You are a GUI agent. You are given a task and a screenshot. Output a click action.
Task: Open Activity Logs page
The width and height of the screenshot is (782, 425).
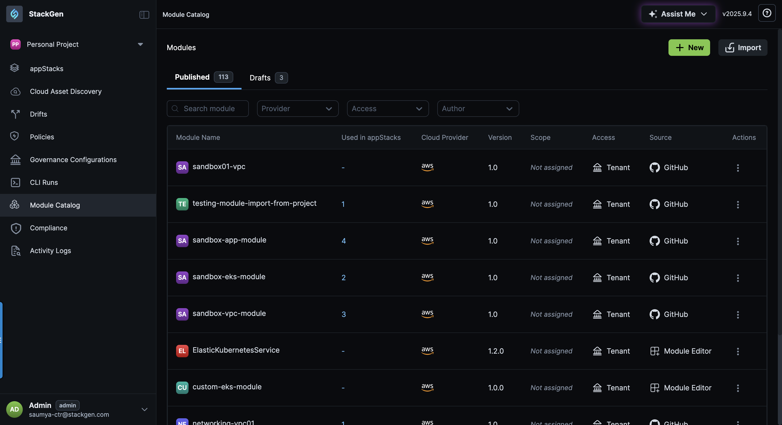(x=50, y=251)
